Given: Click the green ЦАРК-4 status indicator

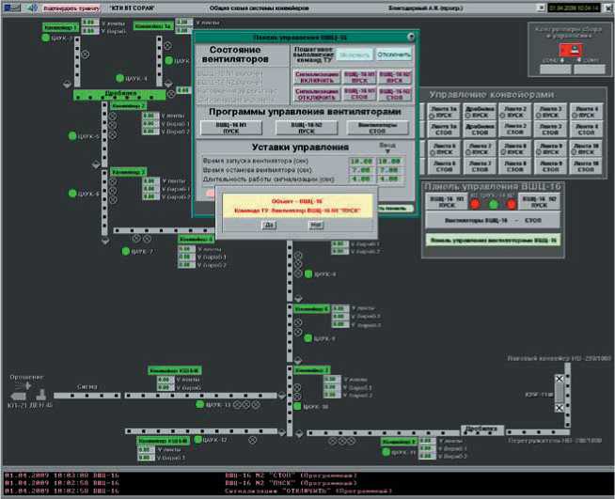Looking at the screenshot, I should (x=120, y=79).
